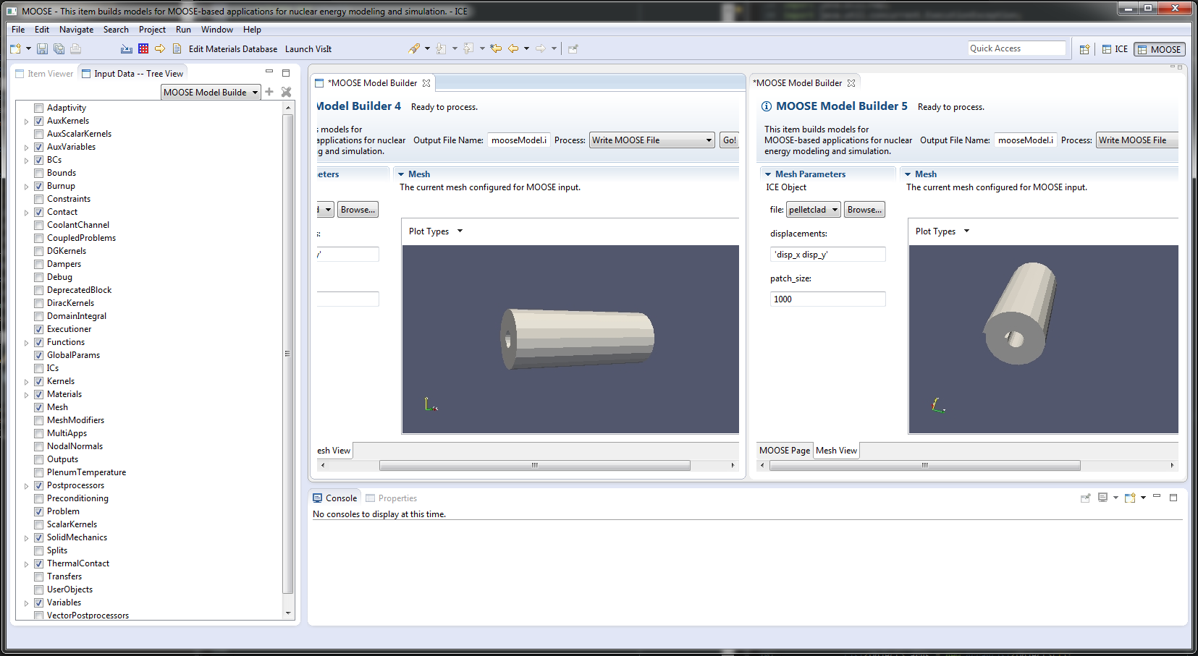The height and width of the screenshot is (656, 1198).
Task: Click the Quick Access search field
Action: [1017, 48]
